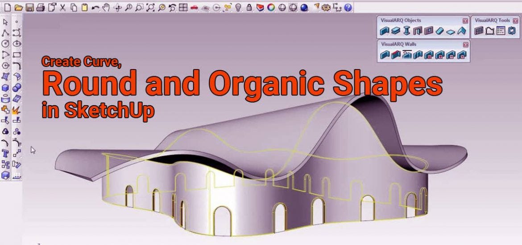Render with the blue sphere icon
522x245 pixels.
pyautogui.click(x=304, y=8)
